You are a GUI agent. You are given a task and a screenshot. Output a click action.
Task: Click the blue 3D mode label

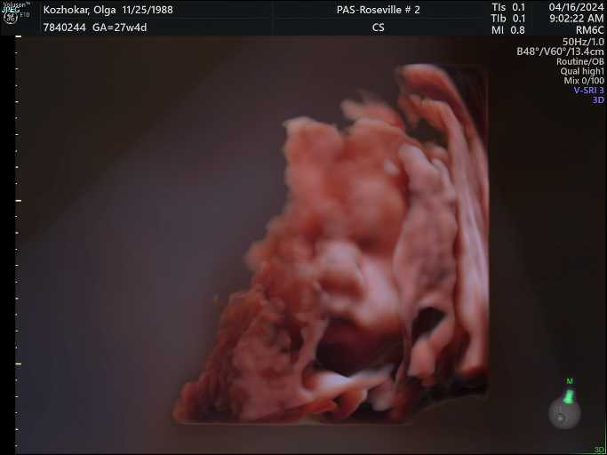598,100
